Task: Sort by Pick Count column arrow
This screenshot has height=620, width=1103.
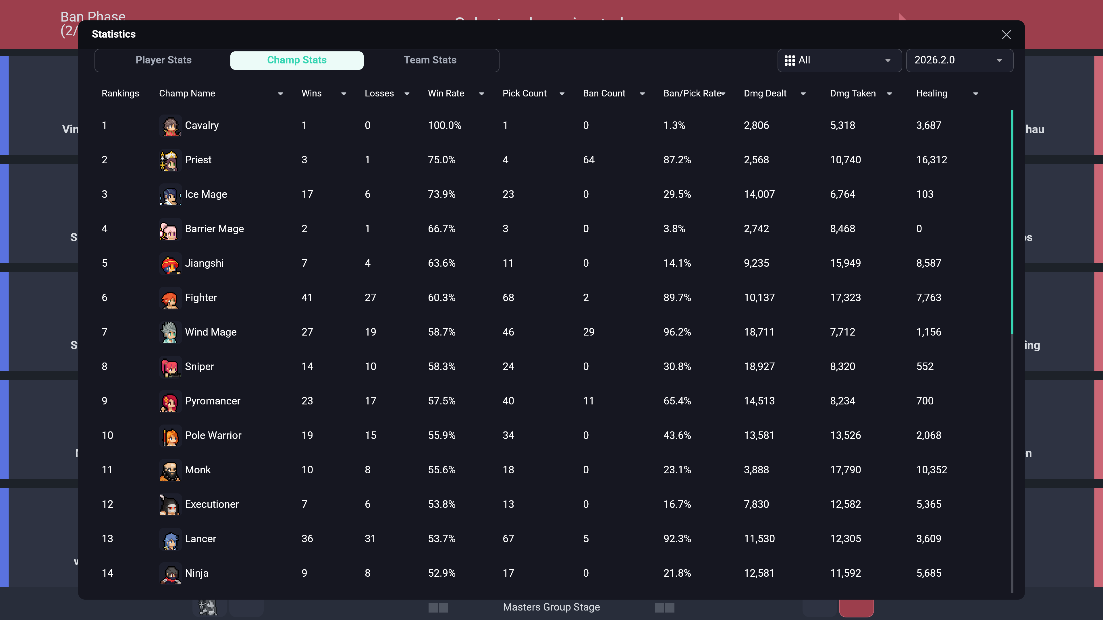Action: (x=562, y=94)
